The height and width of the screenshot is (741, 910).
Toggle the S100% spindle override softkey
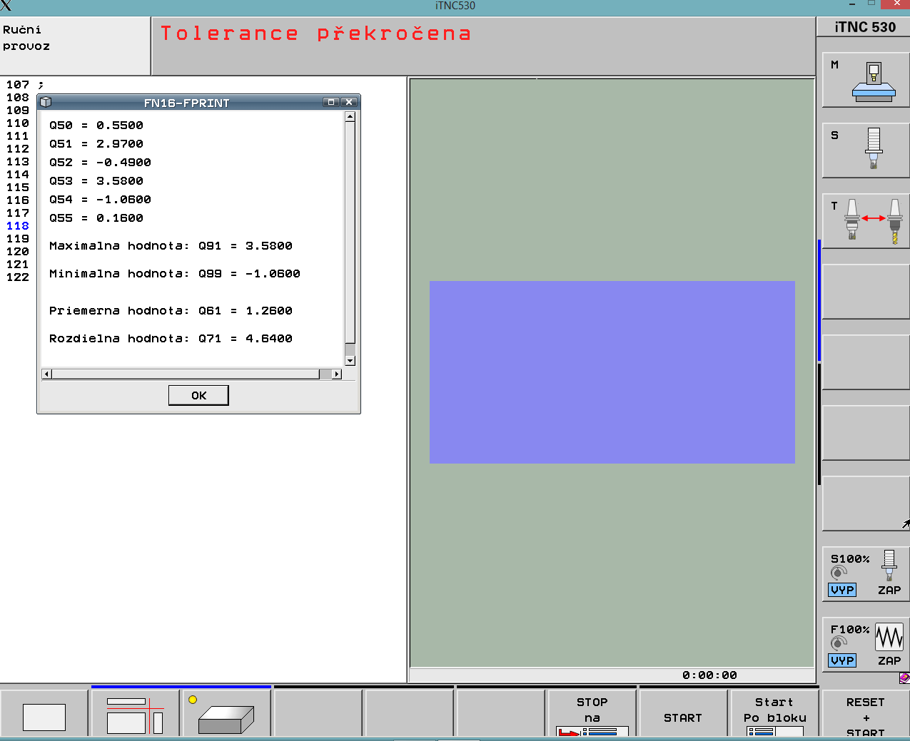click(866, 574)
